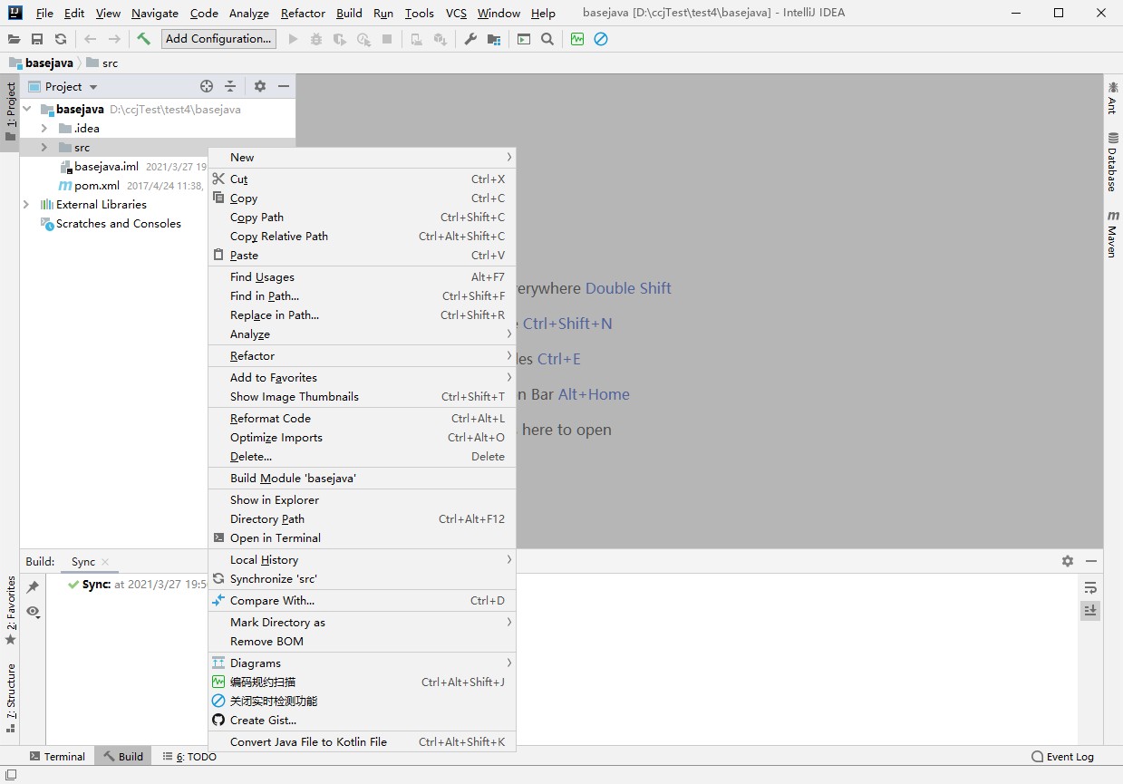Viewport: 1123px width, 784px height.
Task: Click the Save All toolbar icon
Action: click(37, 39)
